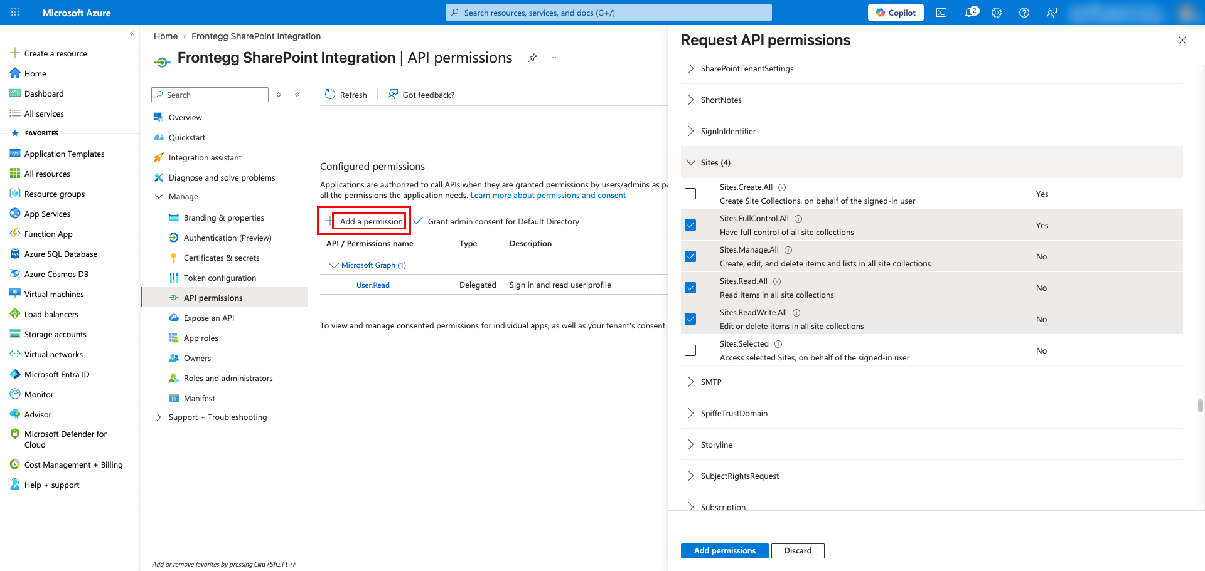Grant admin consent for Default Directory
This screenshot has width=1205, height=571.
click(496, 221)
